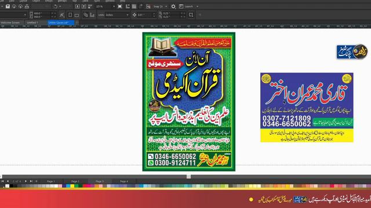Select the blue banner design
371x208 pixels.
click(307, 107)
